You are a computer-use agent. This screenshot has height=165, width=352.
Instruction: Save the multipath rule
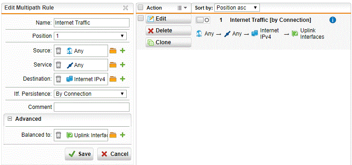point(79,154)
